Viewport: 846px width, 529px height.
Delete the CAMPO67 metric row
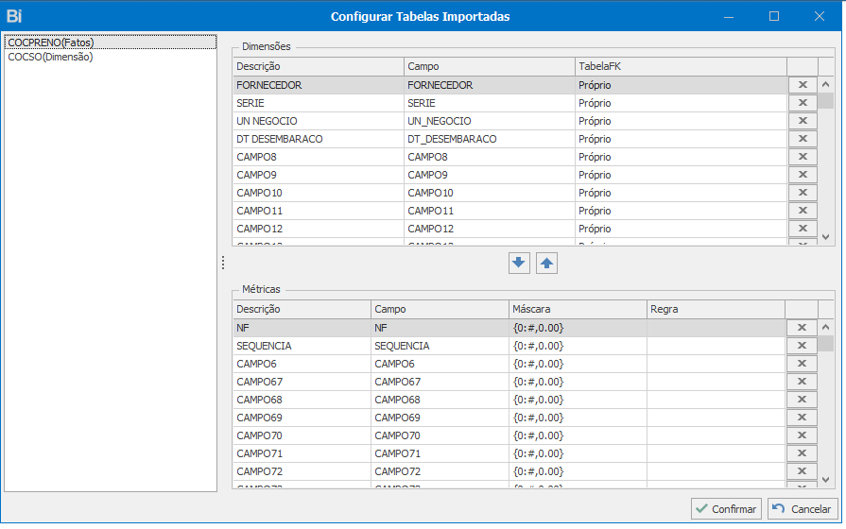click(x=803, y=382)
